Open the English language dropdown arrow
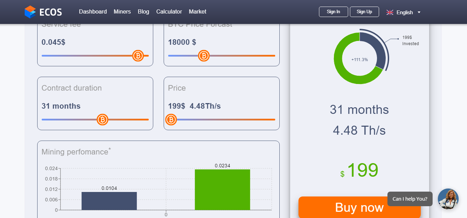This screenshot has width=467, height=218. (x=419, y=12)
